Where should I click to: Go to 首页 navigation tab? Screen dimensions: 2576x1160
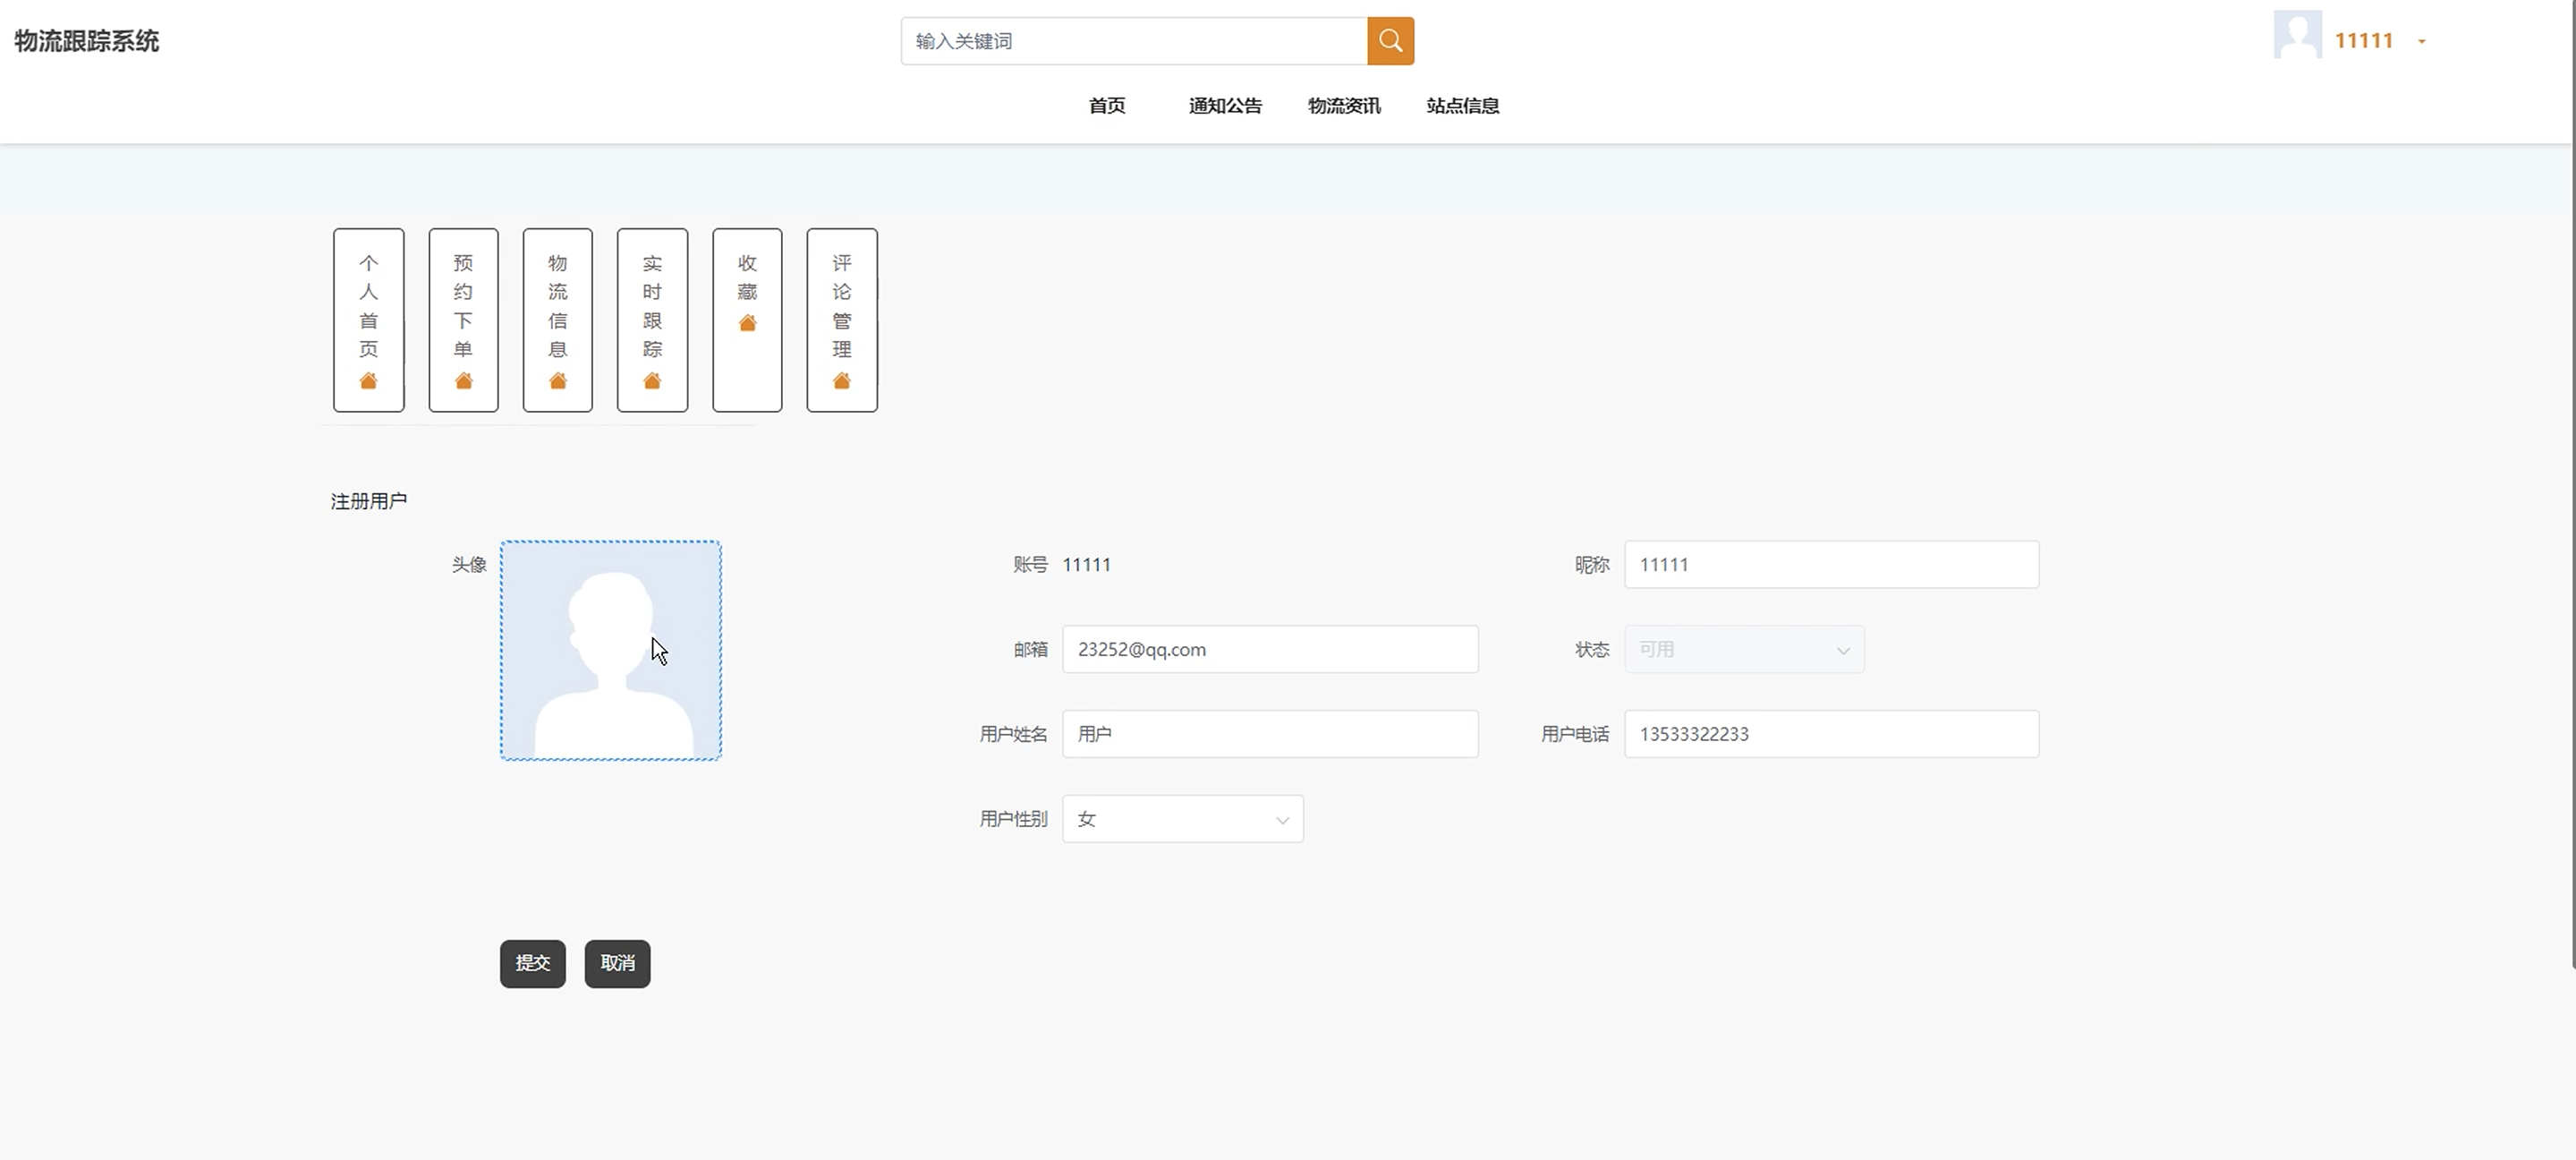click(1106, 106)
